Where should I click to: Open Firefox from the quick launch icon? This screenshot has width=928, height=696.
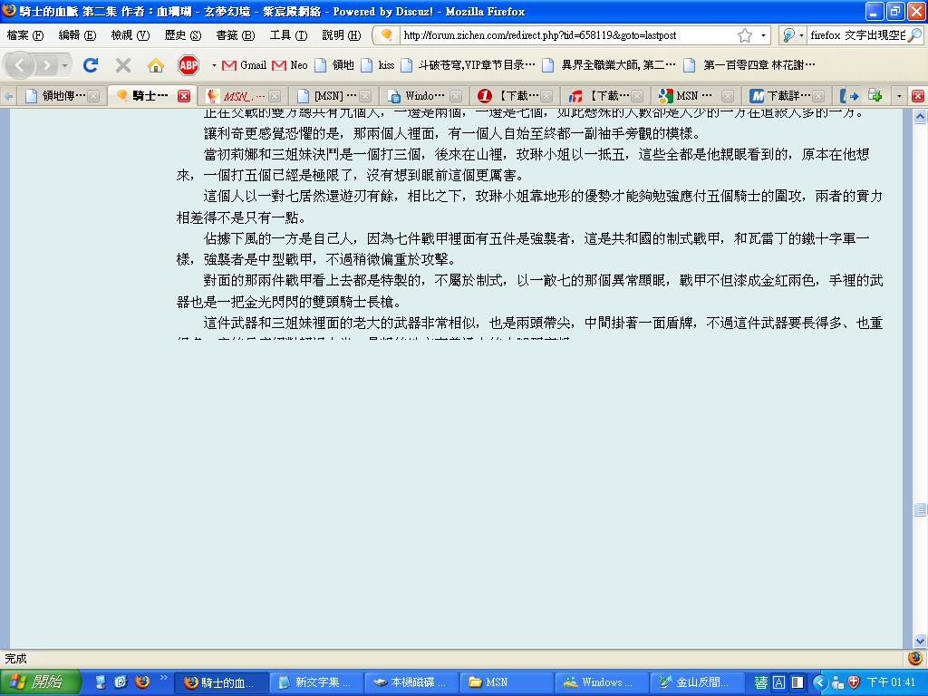tap(141, 681)
